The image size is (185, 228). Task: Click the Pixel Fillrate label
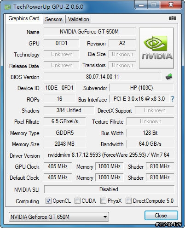[27, 122]
